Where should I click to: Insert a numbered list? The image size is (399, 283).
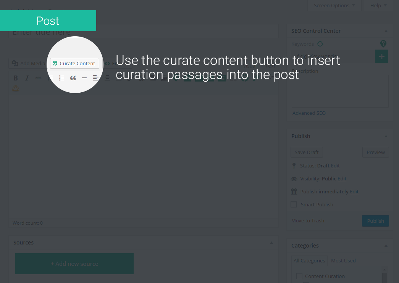tap(61, 78)
